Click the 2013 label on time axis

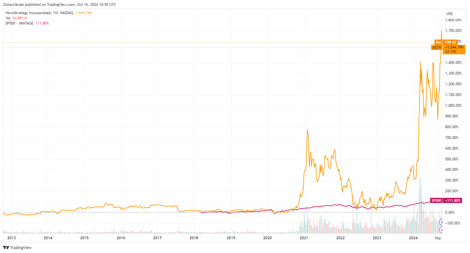point(11,238)
